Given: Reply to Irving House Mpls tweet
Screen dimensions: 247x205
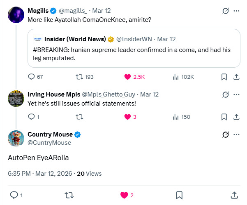Looking at the screenshot, I should pyautogui.click(x=32, y=117).
